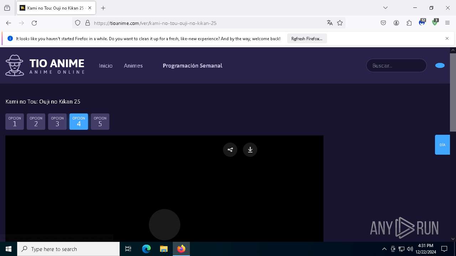Click the Buscar search field
456x256 pixels.
click(397, 65)
